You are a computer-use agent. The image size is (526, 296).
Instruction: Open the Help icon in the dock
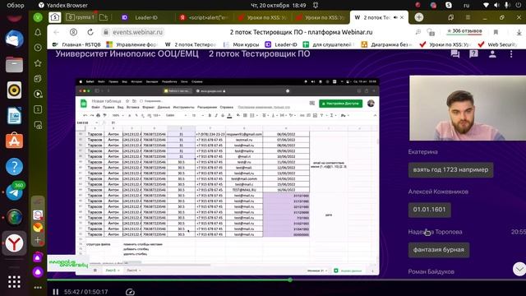pos(15,166)
